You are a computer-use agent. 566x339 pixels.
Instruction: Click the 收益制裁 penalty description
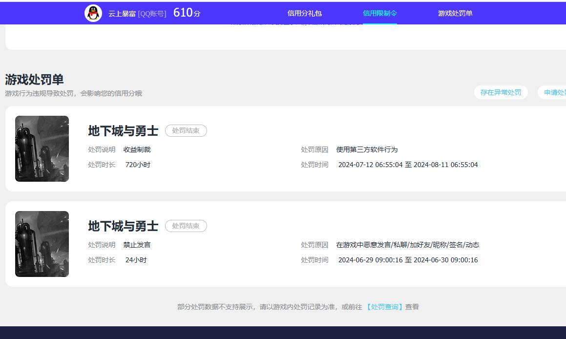pos(137,149)
